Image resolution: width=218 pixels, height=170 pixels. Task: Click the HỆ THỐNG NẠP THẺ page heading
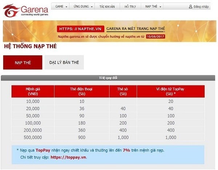pyautogui.click(x=30, y=46)
